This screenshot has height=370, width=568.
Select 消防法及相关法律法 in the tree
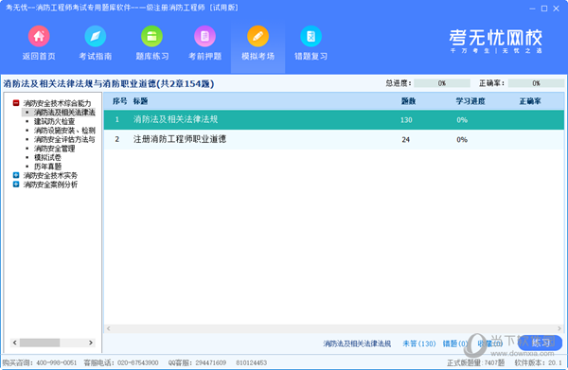(x=64, y=113)
